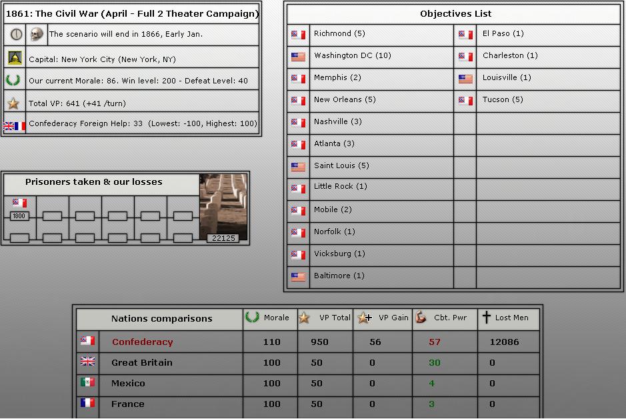This screenshot has height=419, width=626.
Task: Click the laurel wreath icon beside current Morale
Action: [13, 81]
